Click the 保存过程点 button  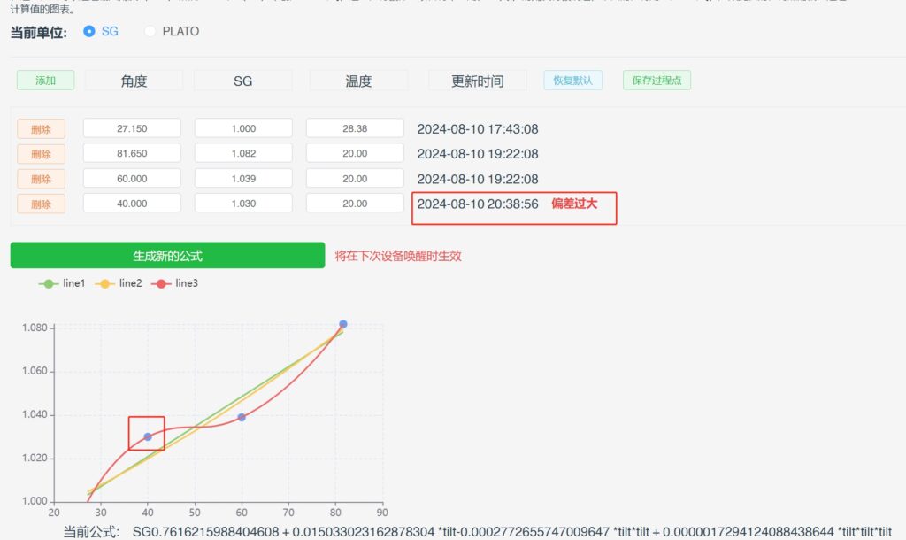tap(656, 81)
